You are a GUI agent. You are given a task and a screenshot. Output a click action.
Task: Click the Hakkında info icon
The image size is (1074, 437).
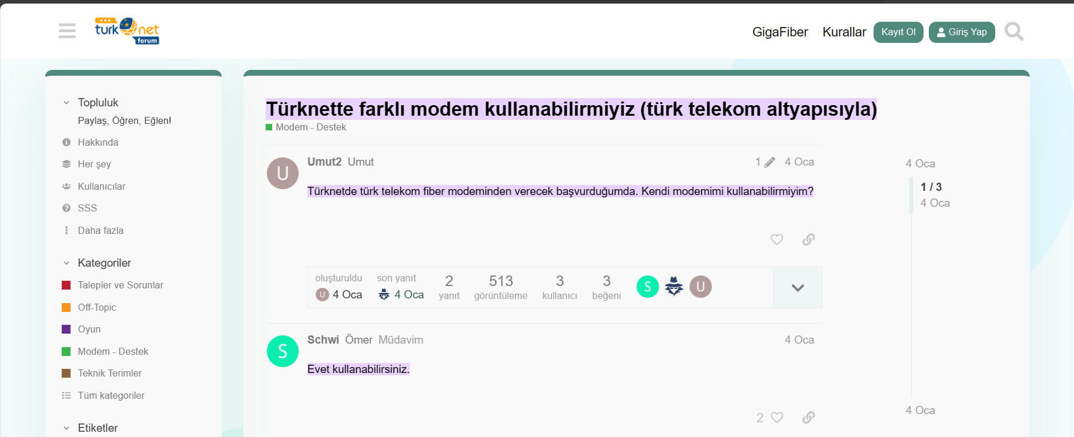point(66,142)
